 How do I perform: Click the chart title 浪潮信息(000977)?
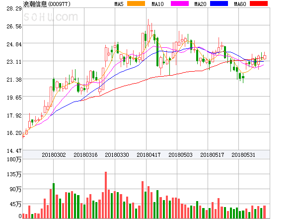pos(47,4)
